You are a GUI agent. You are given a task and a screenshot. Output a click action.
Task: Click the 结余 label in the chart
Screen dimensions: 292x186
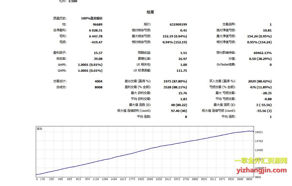40,129
